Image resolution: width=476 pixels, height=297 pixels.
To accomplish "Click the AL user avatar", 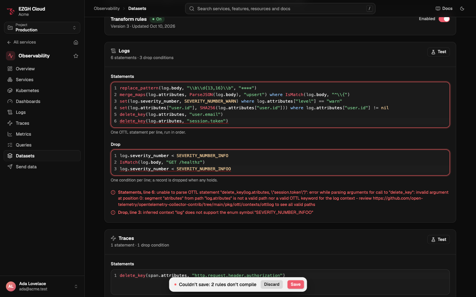I will coord(11,286).
